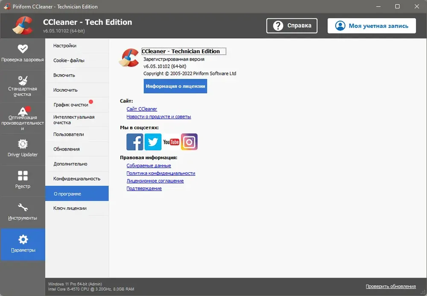Viewport: 427px width, 296px height.
Task: Open the Health Check heart icon
Action: pyautogui.click(x=23, y=49)
